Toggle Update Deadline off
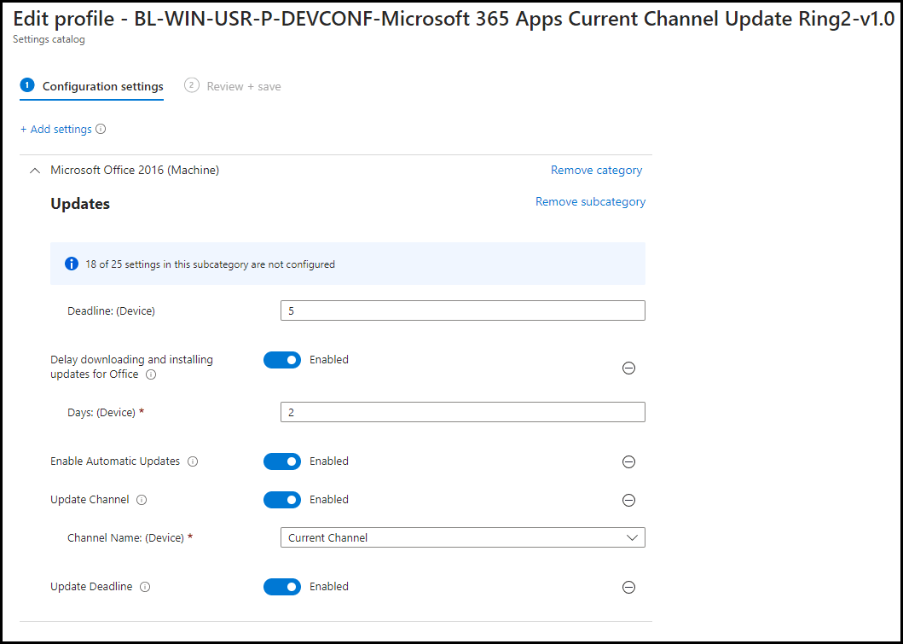Viewport: 903px width, 644px height. (282, 586)
